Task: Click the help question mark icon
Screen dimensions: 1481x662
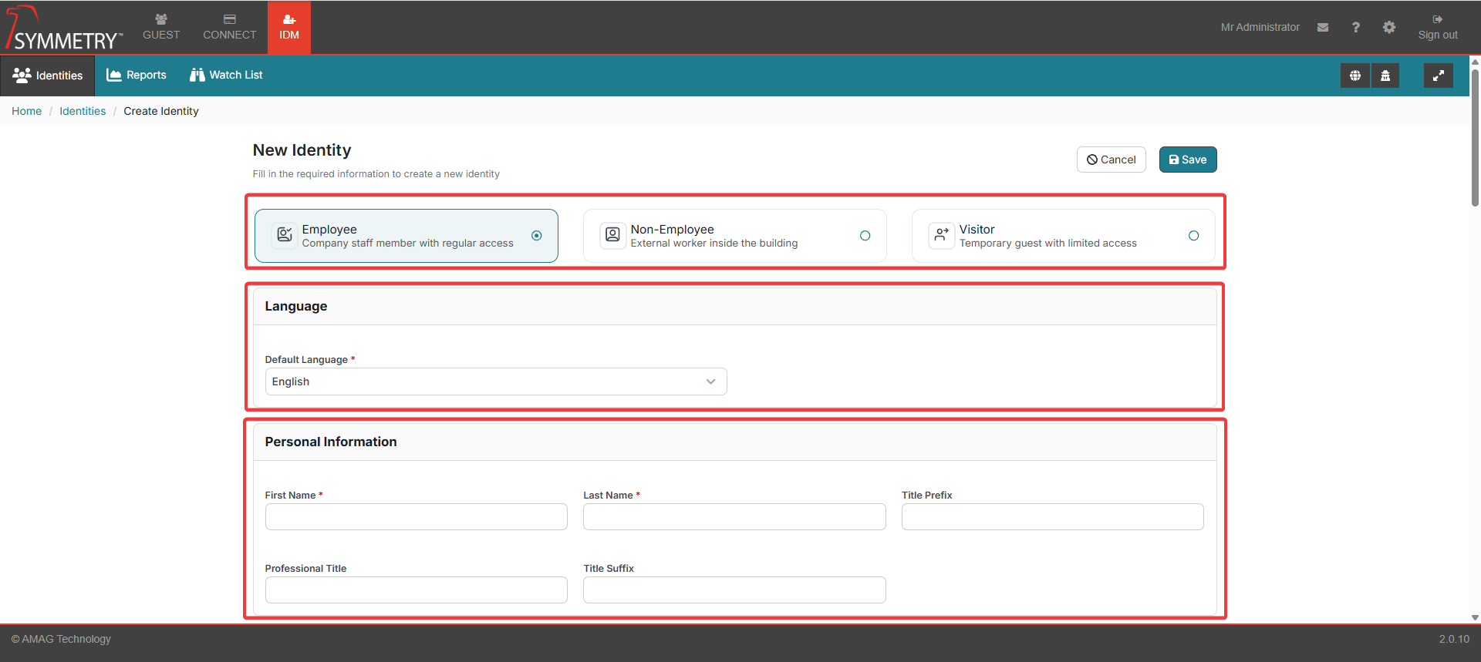Action: pos(1355,27)
